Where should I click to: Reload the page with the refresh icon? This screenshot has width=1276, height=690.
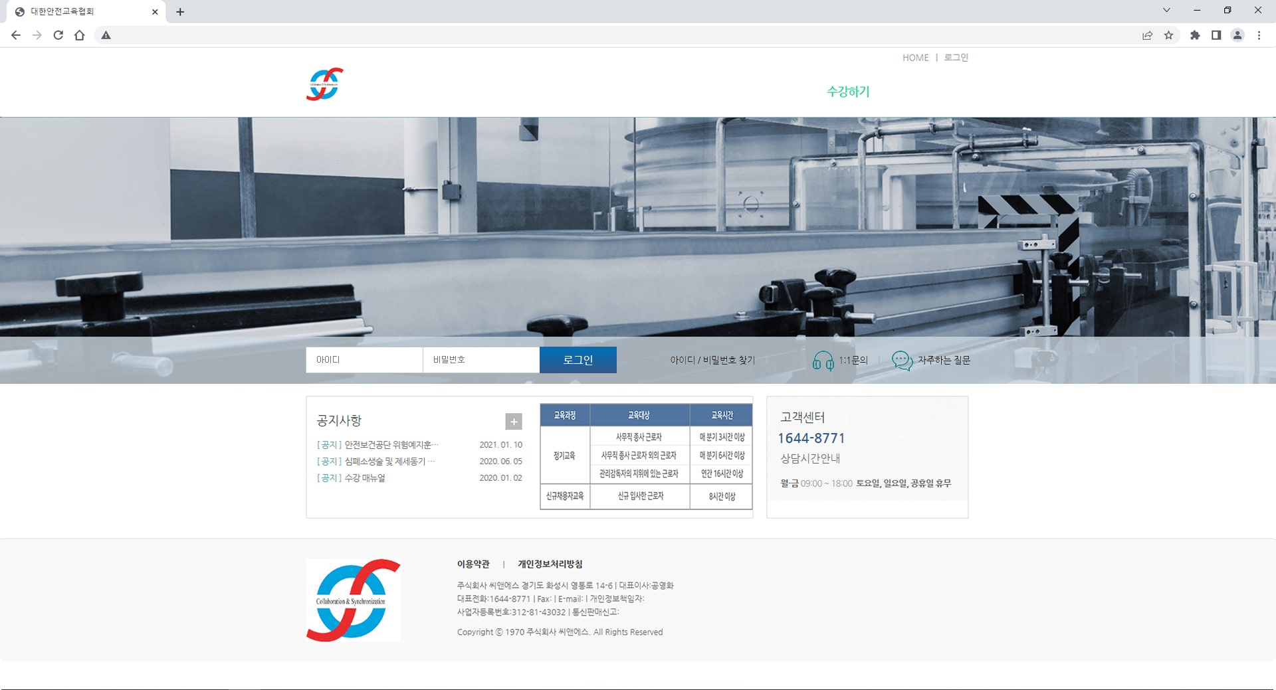[x=58, y=35]
